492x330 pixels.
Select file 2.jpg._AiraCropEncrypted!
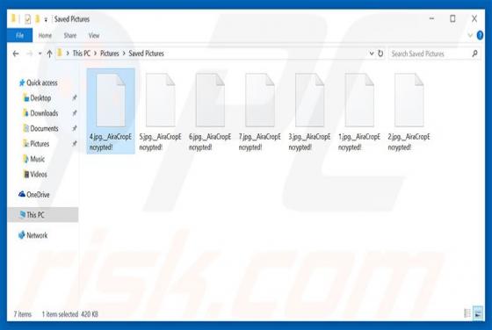pos(409,111)
